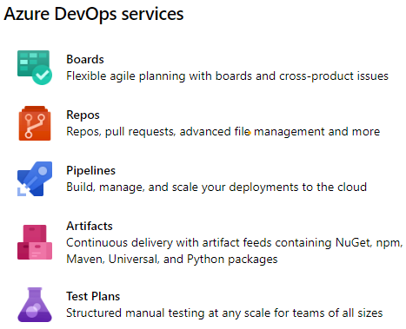
Task: Click the green Boards icon
Action: [35, 68]
